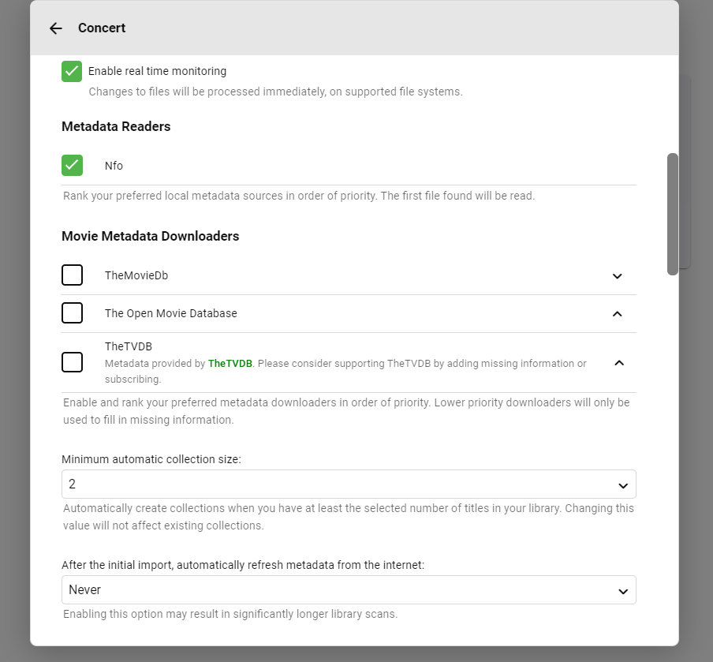
Task: Click the Concert dialog title
Action: [102, 28]
